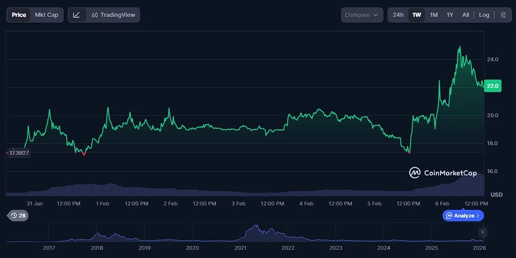Click the current price label 22.0
The image size is (516, 258).
click(x=493, y=86)
